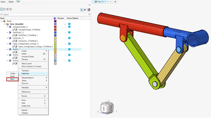The image size is (211, 118).
Task: Collapse the Part2(Part2_1) node
Action: 7,33
